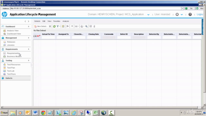The image size is (206, 116).
Task: Click the green Refresh icon
Action: (x=54, y=26)
